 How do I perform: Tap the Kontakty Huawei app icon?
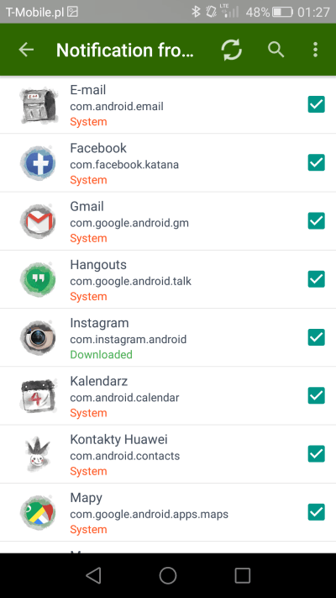pyautogui.click(x=38, y=455)
